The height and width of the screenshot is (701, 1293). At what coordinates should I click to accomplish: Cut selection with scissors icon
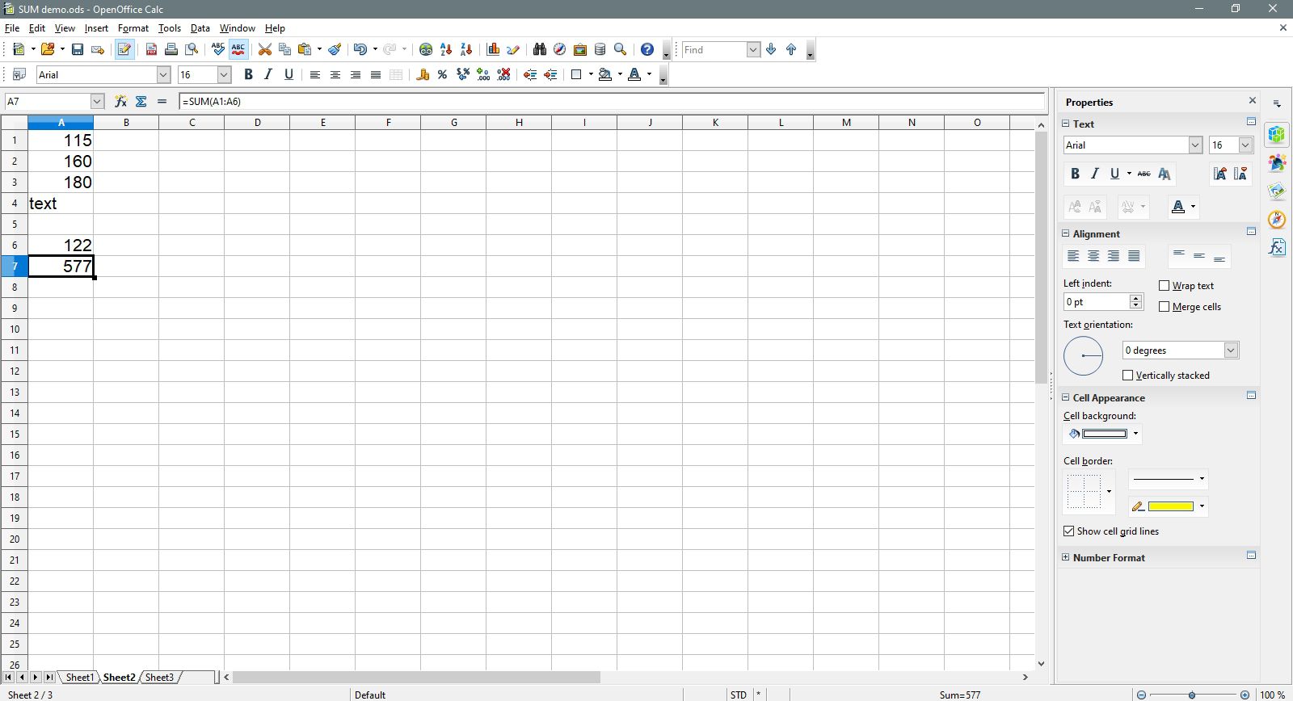(264, 50)
